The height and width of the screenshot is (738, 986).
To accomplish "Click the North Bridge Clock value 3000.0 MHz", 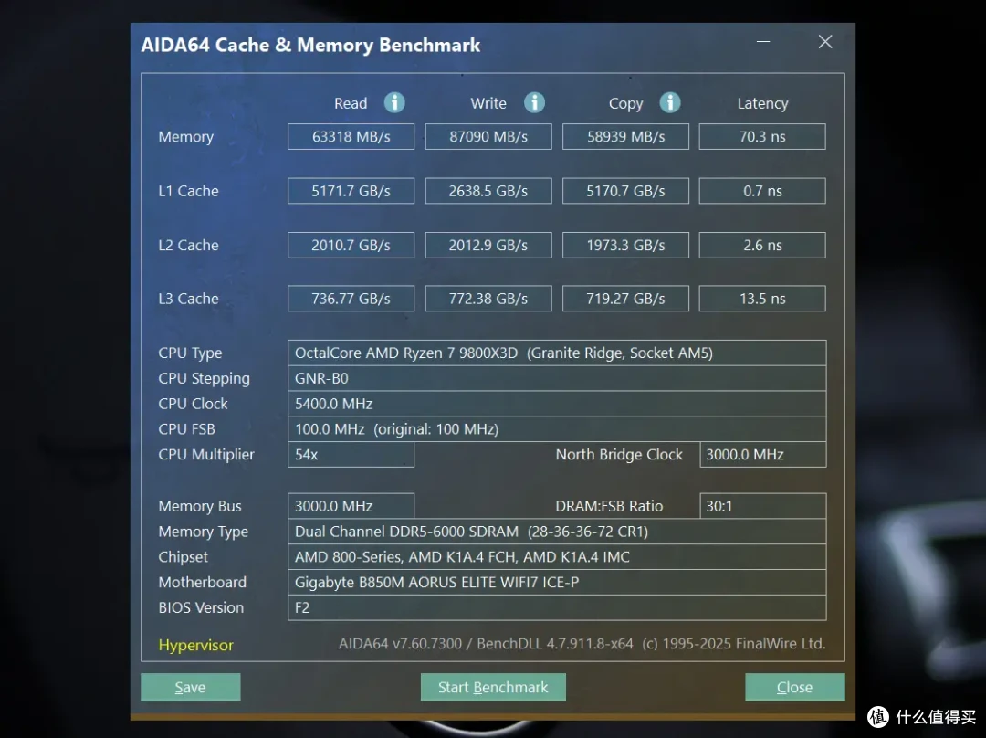I will [762, 454].
